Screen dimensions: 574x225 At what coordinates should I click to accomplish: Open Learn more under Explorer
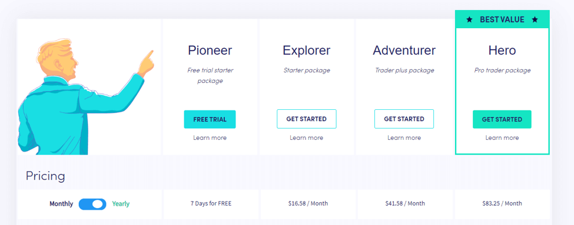[306, 137]
